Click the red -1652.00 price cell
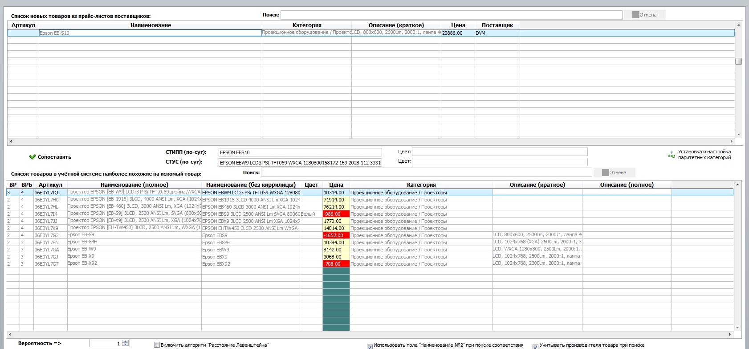This screenshot has width=749, height=349. (336, 235)
